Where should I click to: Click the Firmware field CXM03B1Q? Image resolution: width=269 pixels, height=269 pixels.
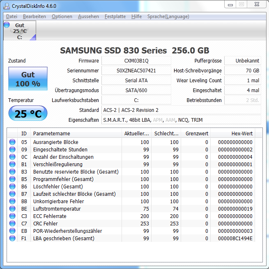[136, 60]
